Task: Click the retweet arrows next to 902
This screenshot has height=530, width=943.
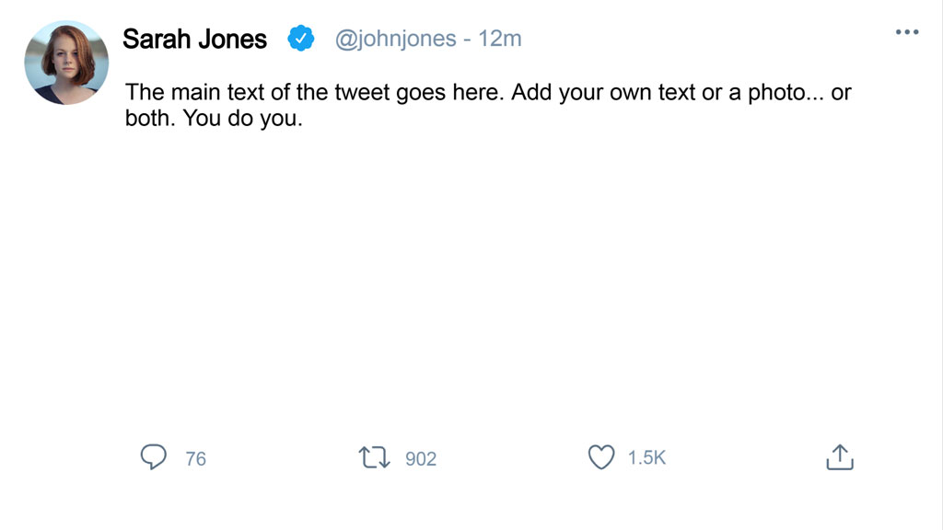Action: pyautogui.click(x=374, y=457)
